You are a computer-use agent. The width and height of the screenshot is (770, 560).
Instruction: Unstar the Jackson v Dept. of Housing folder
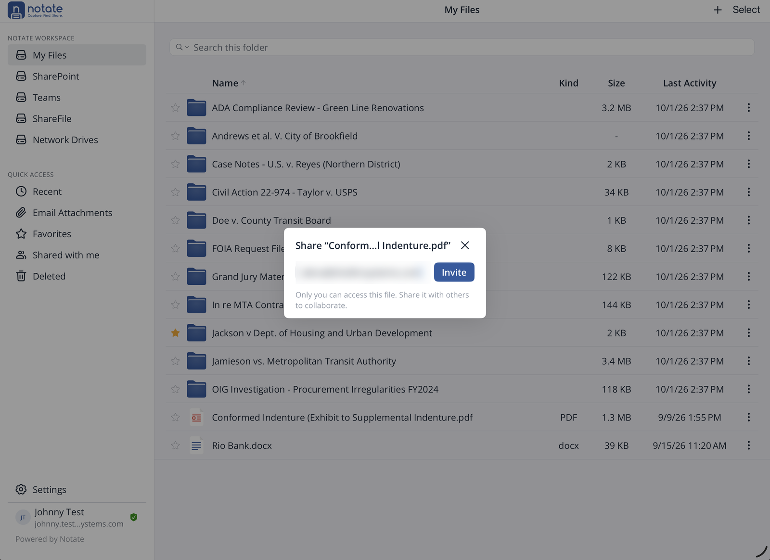coord(175,333)
